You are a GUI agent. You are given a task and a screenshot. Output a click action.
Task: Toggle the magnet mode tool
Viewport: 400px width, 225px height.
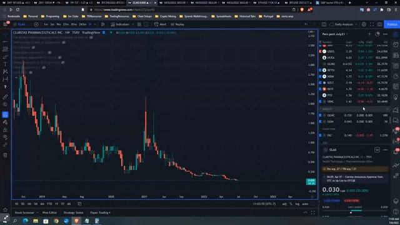(x=5, y=115)
